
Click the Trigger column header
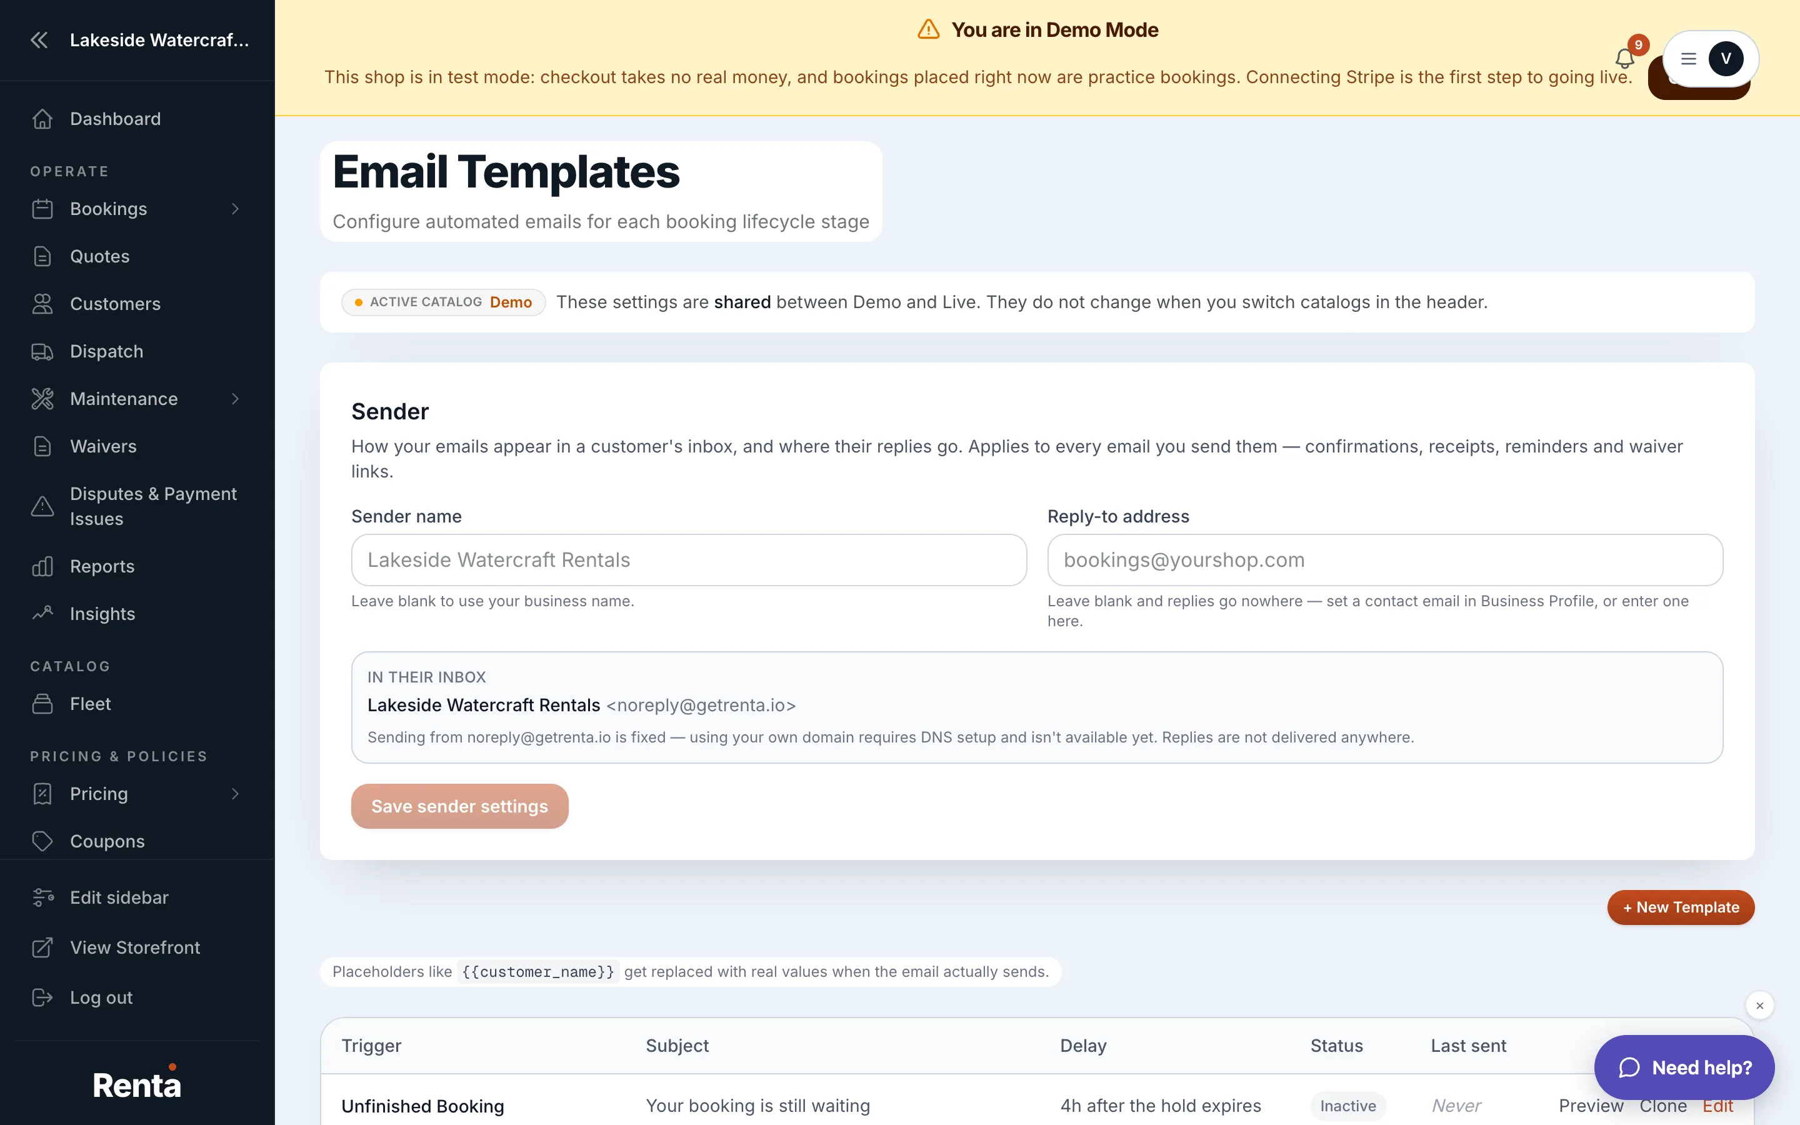point(371,1046)
